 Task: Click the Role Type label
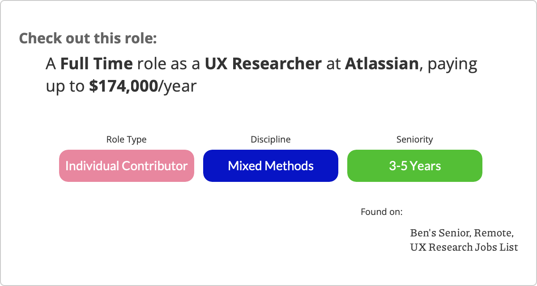point(126,139)
